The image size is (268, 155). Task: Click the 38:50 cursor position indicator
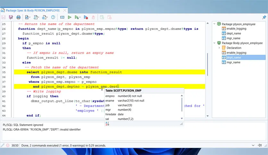15,145
